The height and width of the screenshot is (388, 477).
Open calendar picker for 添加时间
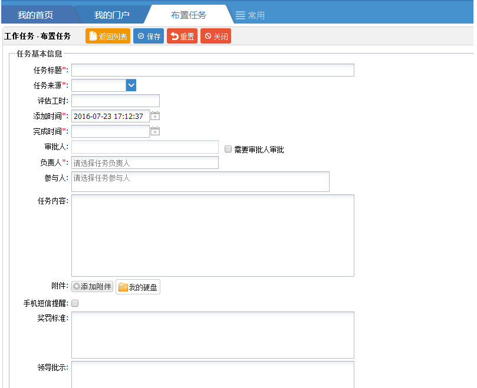click(x=155, y=116)
